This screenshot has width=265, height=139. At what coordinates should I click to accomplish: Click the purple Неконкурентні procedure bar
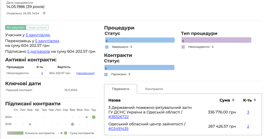[x=216, y=40]
